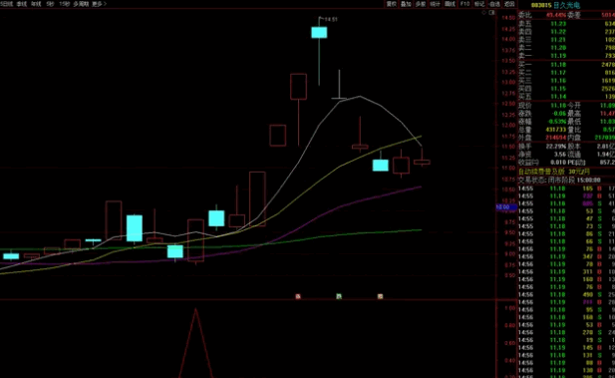This screenshot has width=615, height=378.
Task: Click the 卖四 price 11.22
Action: tap(558, 32)
